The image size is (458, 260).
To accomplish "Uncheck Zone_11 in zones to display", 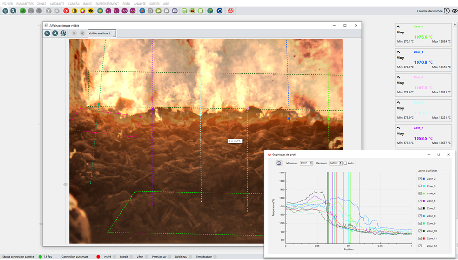I will [x=420, y=238].
